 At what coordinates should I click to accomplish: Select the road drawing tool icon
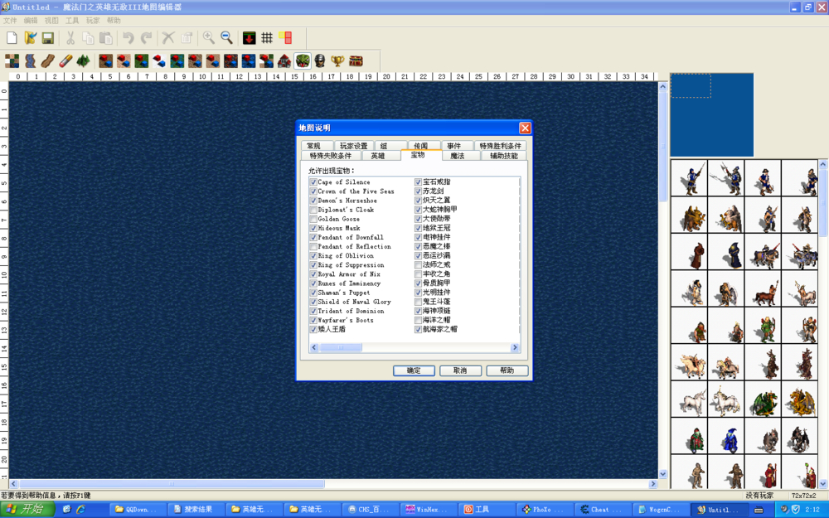47,61
